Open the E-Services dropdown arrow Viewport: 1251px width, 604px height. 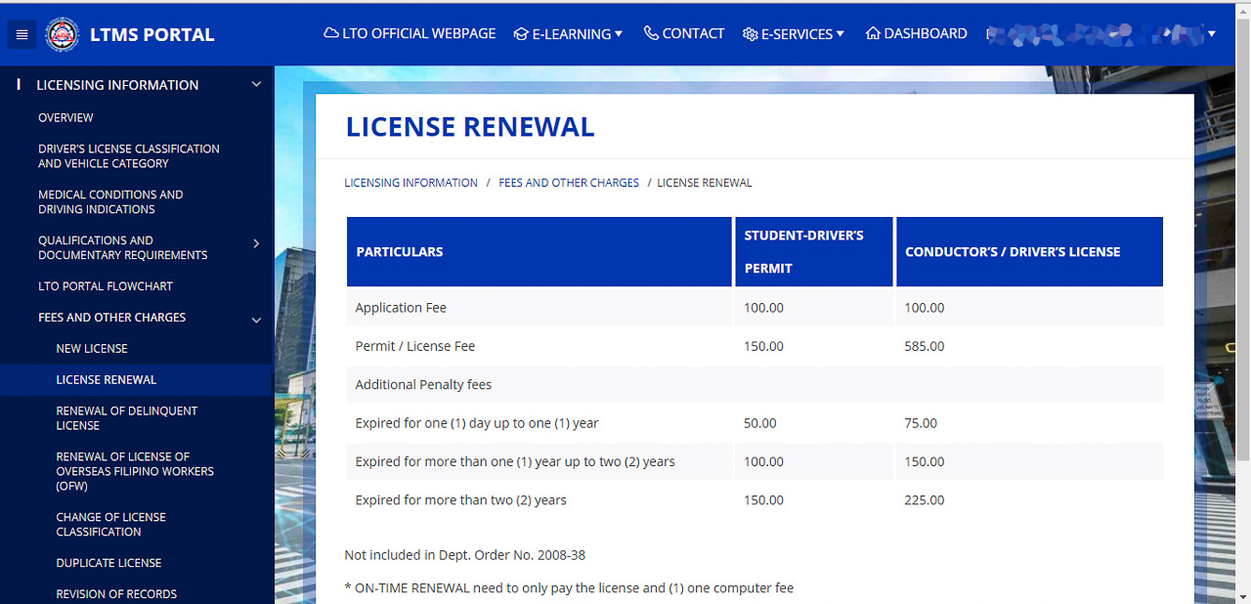click(841, 34)
